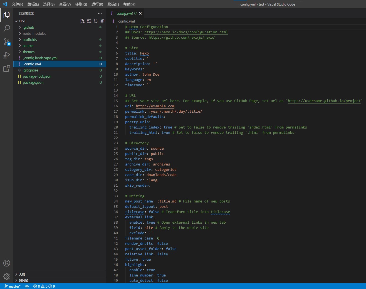
Task: Expand the themes folder
Action: coord(29,52)
